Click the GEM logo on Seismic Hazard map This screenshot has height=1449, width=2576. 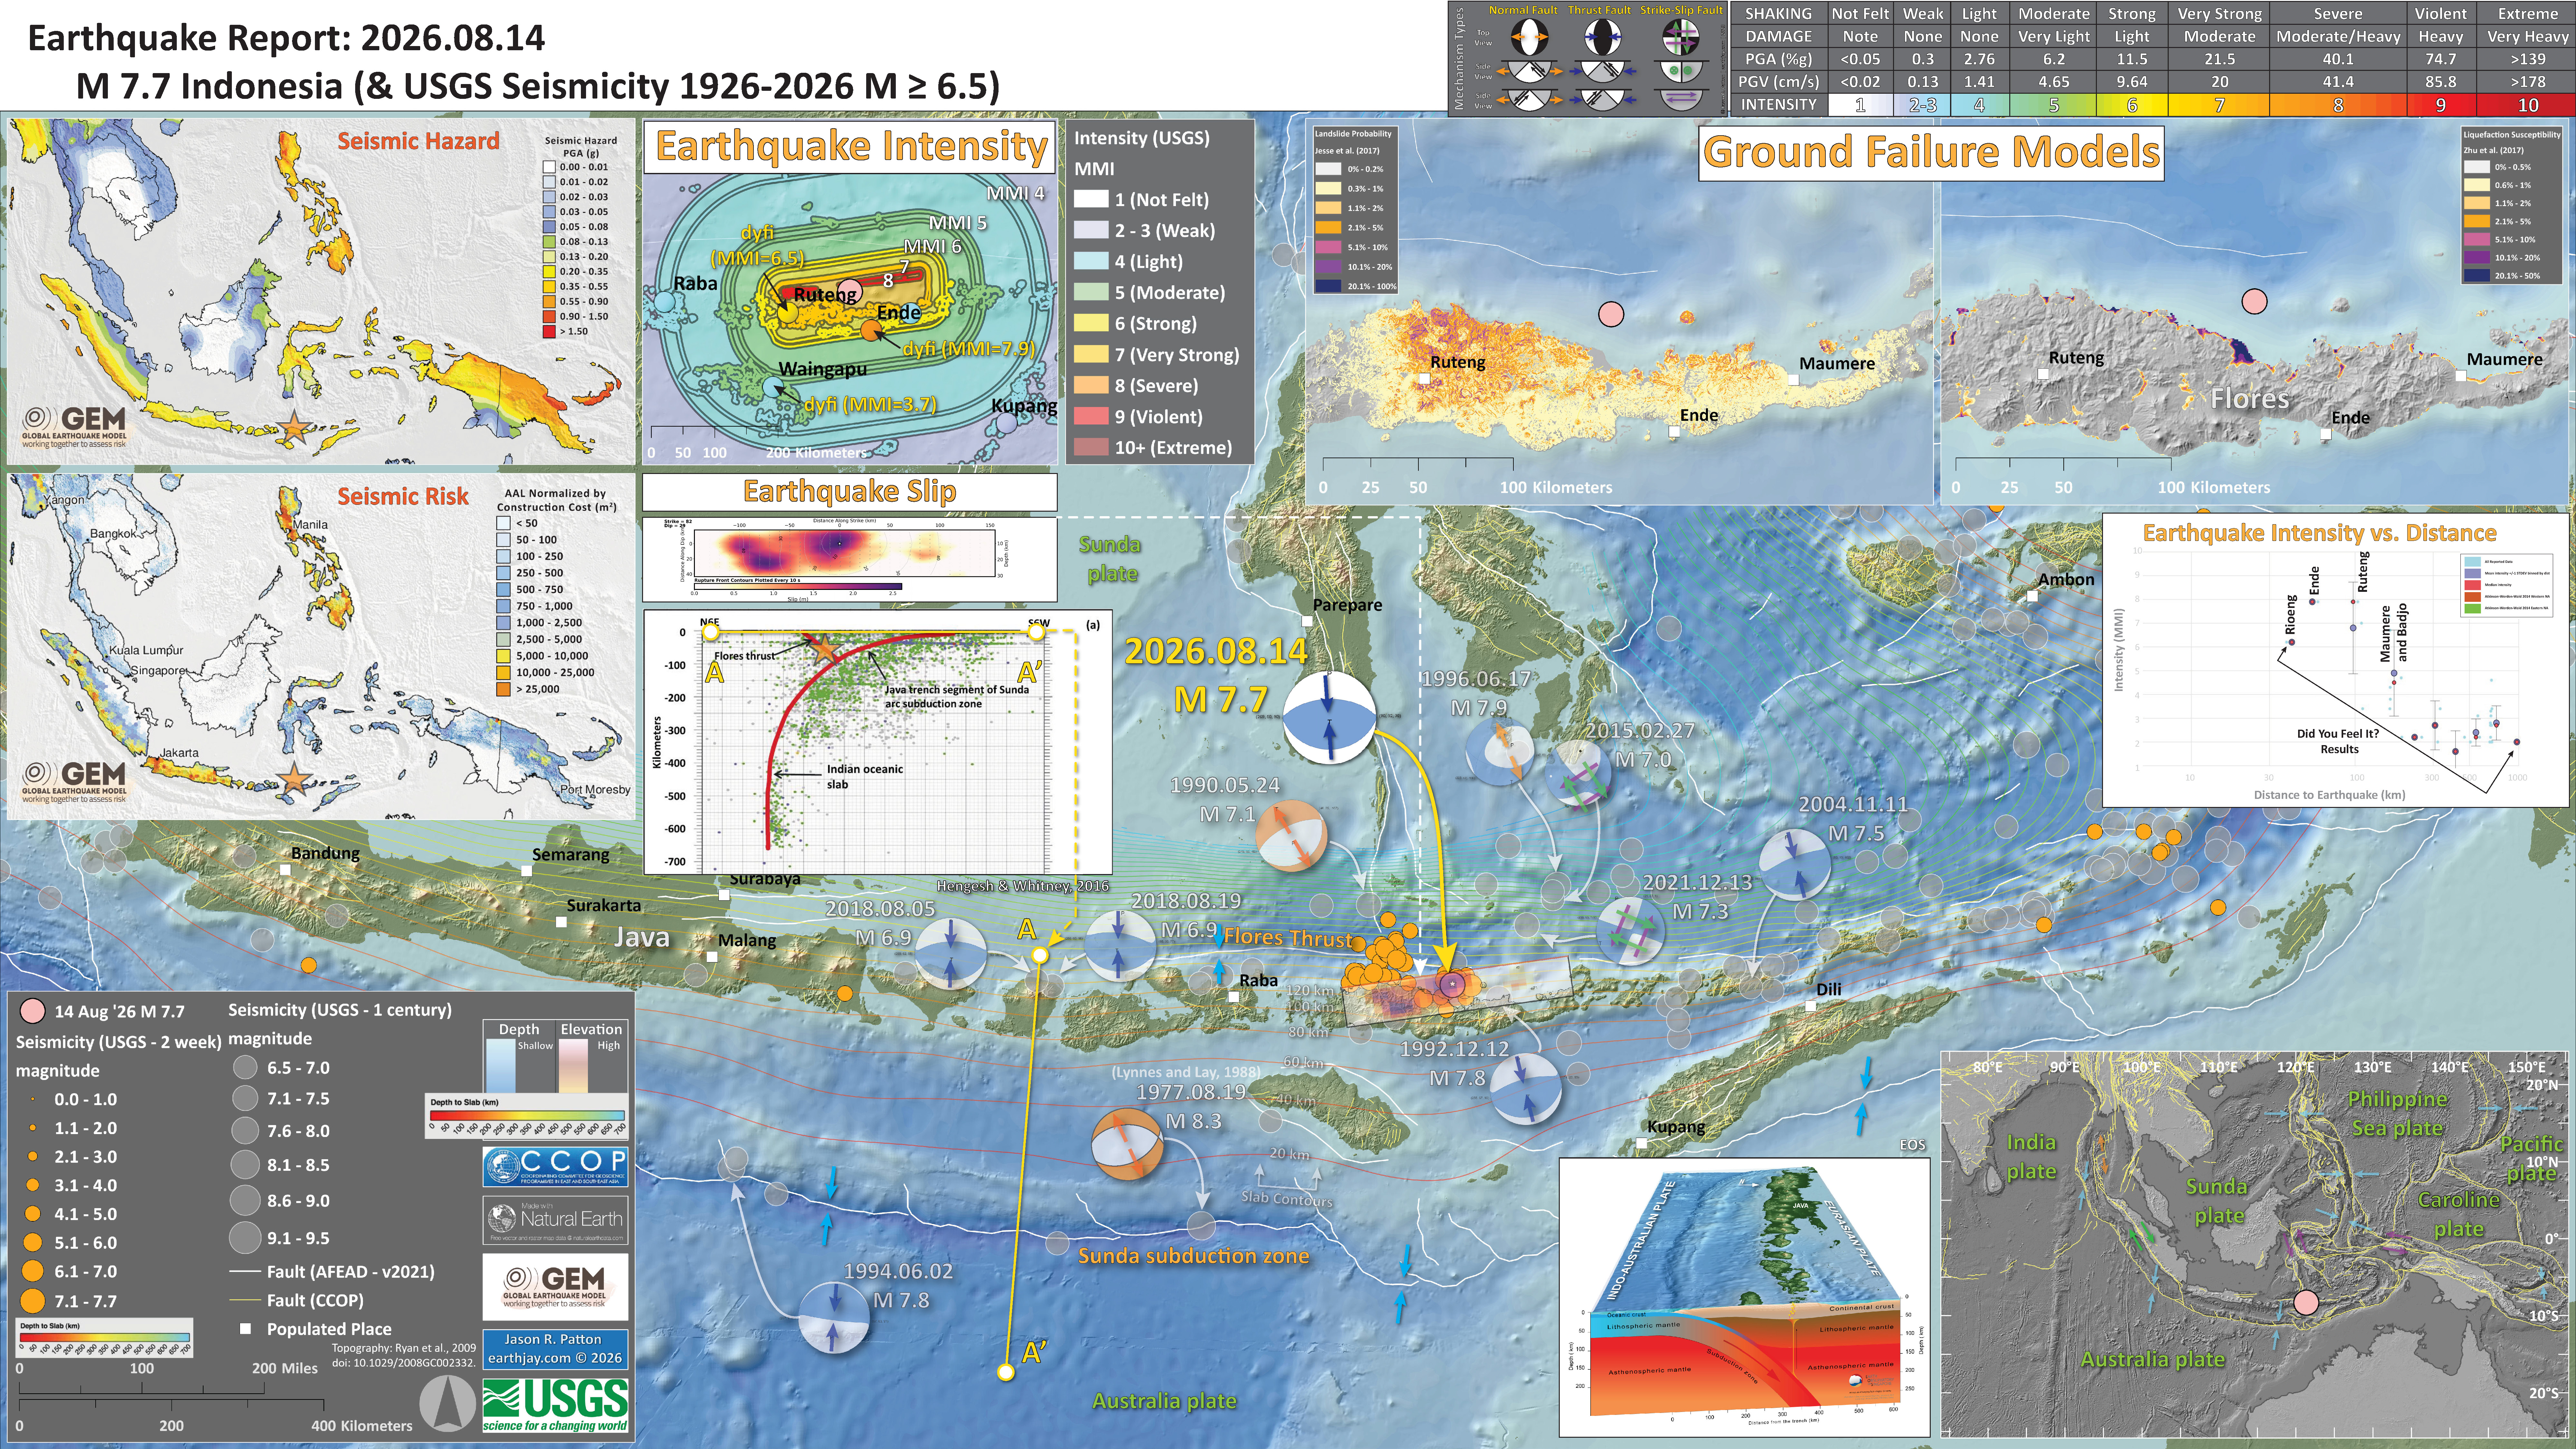[x=75, y=427]
